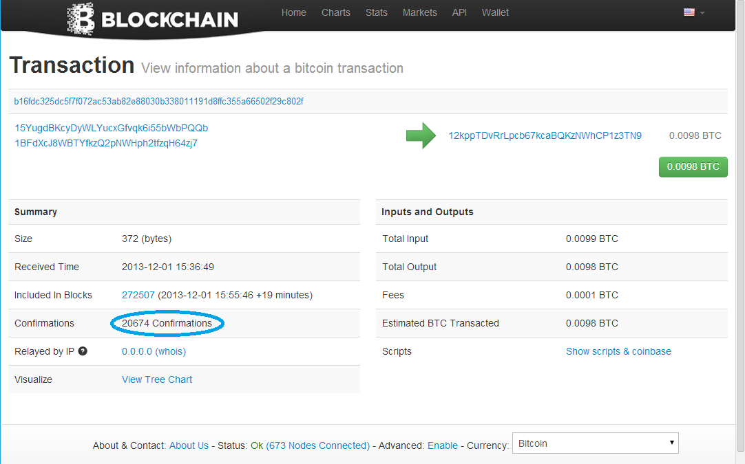The image size is (745, 464).
Task: Open the transaction hash link b16fdc325dc5…
Action: click(158, 102)
